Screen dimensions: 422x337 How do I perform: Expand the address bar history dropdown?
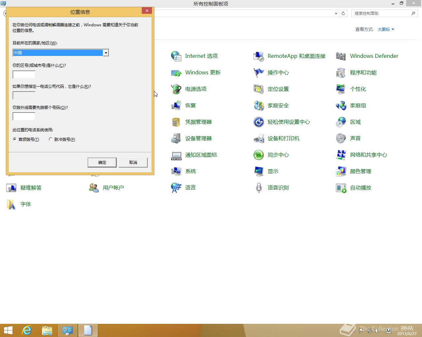336,13
